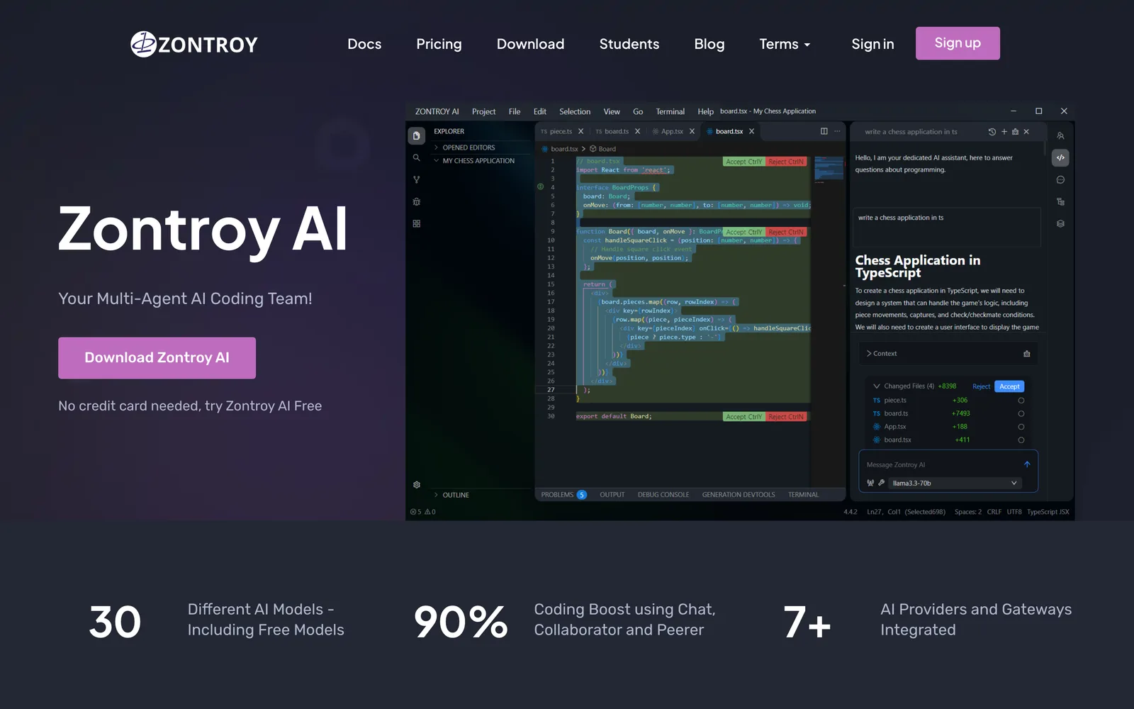
Task: Select the radio circle for piece.ts
Action: (x=1021, y=401)
